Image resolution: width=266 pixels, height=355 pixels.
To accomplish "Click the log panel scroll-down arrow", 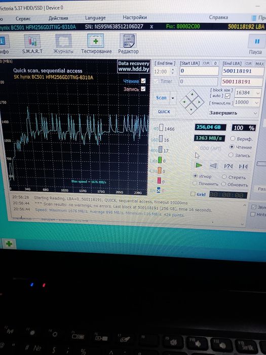I will click(242, 224).
